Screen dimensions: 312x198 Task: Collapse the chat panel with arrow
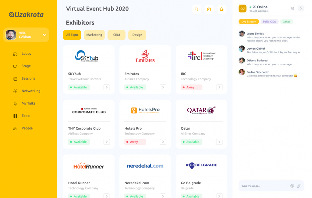[301, 9]
